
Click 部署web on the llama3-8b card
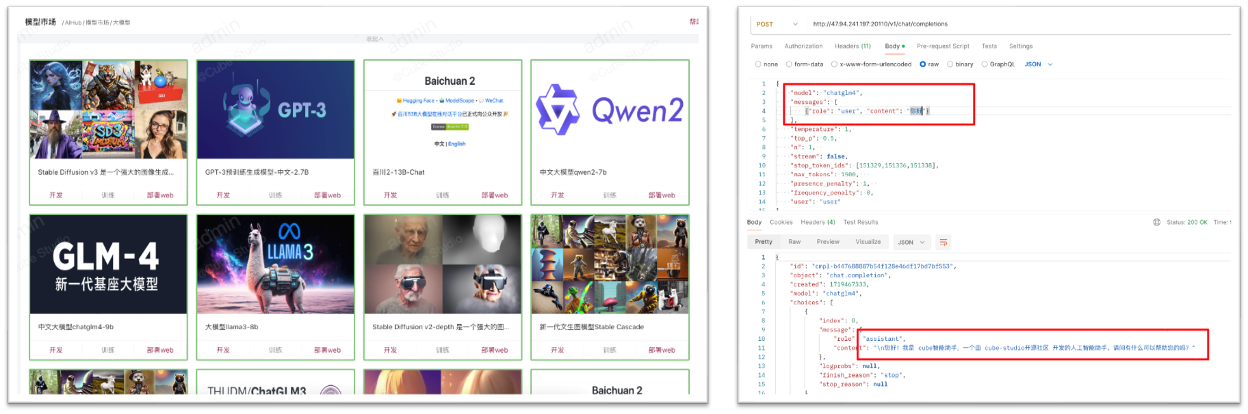pyautogui.click(x=327, y=350)
